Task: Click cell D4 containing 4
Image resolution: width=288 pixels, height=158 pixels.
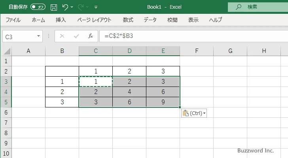Action: point(129,92)
